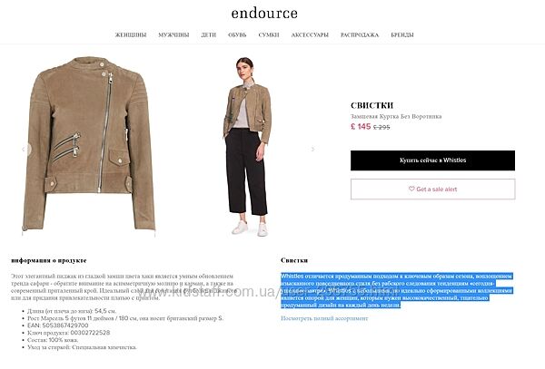The height and width of the screenshot is (369, 545).
Task: Go to the РАСПРОДАЖА section
Action: click(360, 34)
